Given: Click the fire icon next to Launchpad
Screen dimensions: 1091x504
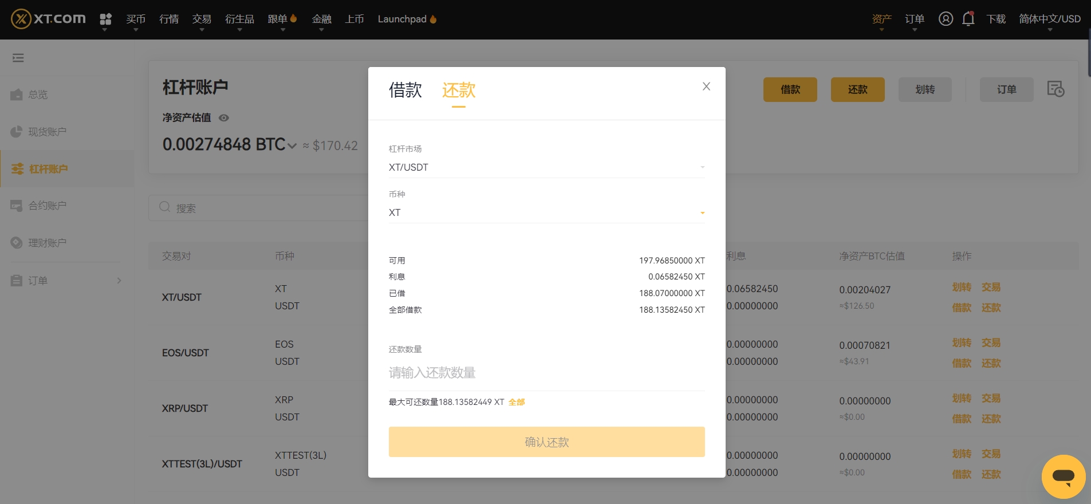Looking at the screenshot, I should (x=433, y=19).
